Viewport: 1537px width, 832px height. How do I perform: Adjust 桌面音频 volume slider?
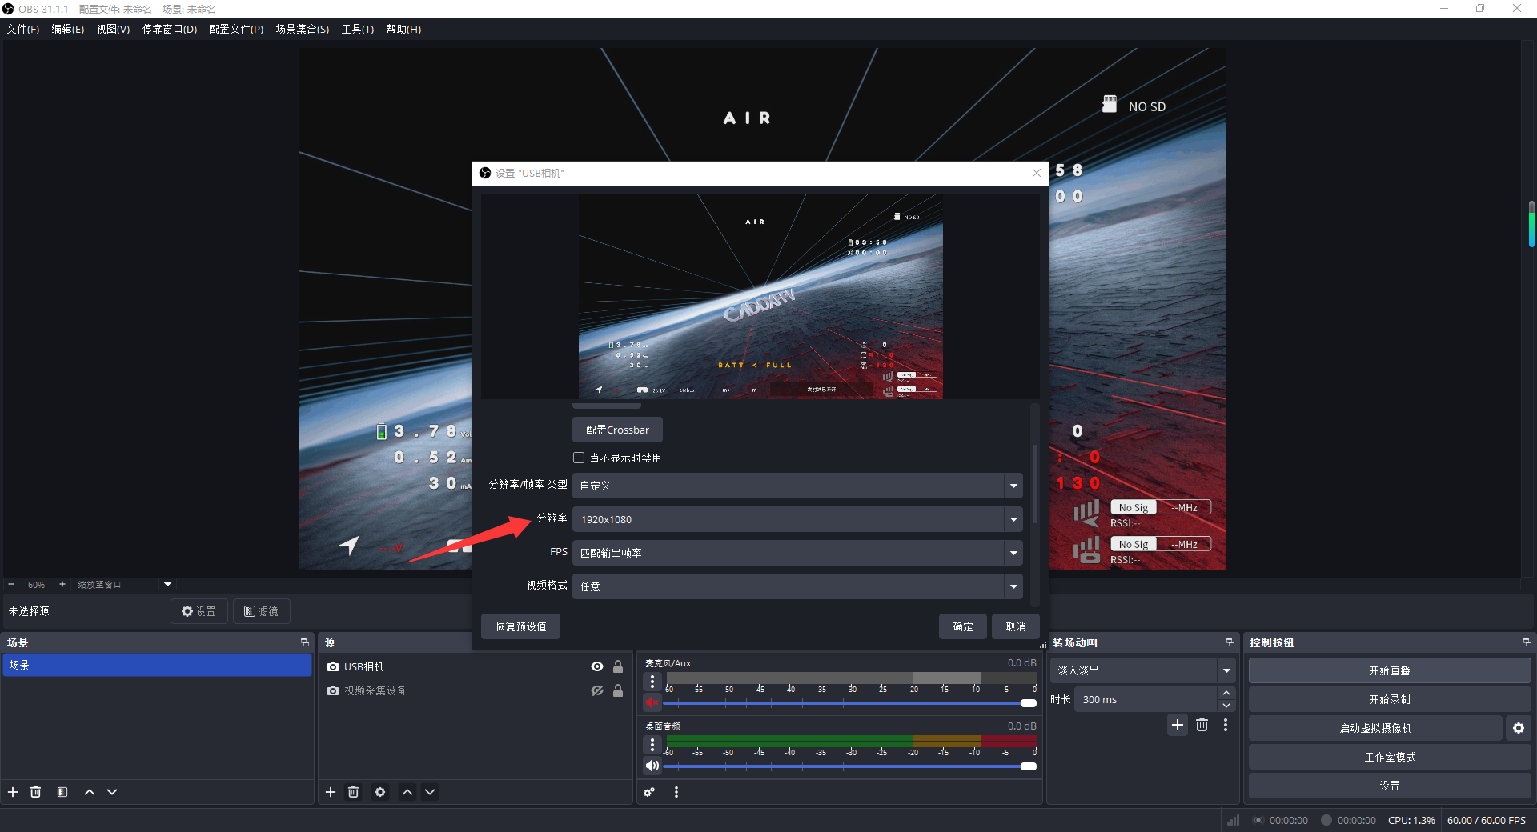(849, 766)
